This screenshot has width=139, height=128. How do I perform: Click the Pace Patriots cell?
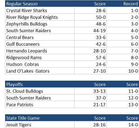(40, 104)
